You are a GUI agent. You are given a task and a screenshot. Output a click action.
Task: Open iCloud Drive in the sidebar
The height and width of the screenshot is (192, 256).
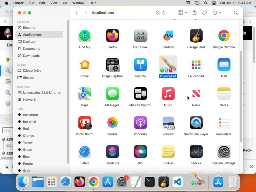39,70
